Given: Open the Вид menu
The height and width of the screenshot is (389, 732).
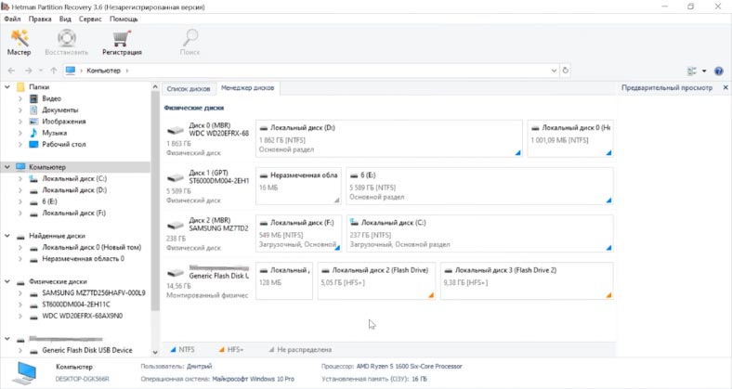Looking at the screenshot, I should pyautogui.click(x=65, y=19).
